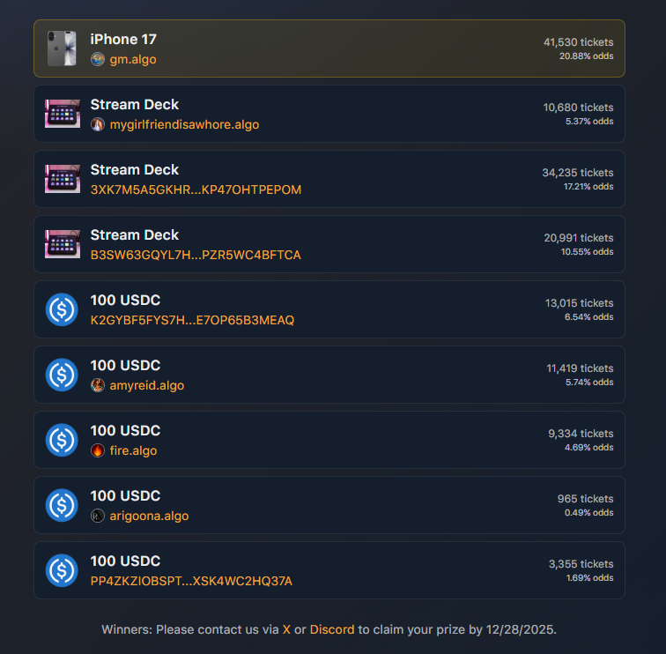Open address PP4ZKZIOBSPT...XSK4WC2HQ37A
This screenshot has width=666, height=654.
[191, 581]
